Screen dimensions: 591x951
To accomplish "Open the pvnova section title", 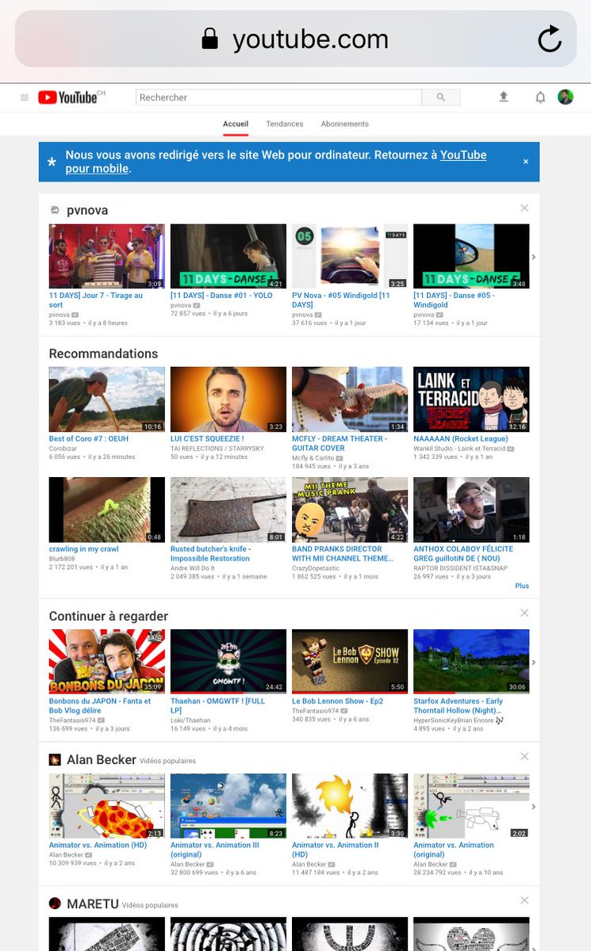I will [x=87, y=210].
